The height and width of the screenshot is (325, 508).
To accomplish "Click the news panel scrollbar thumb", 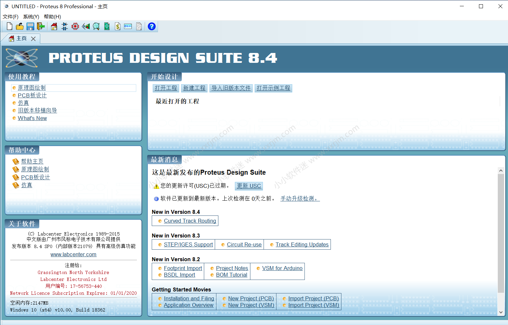I will pyautogui.click(x=501, y=233).
